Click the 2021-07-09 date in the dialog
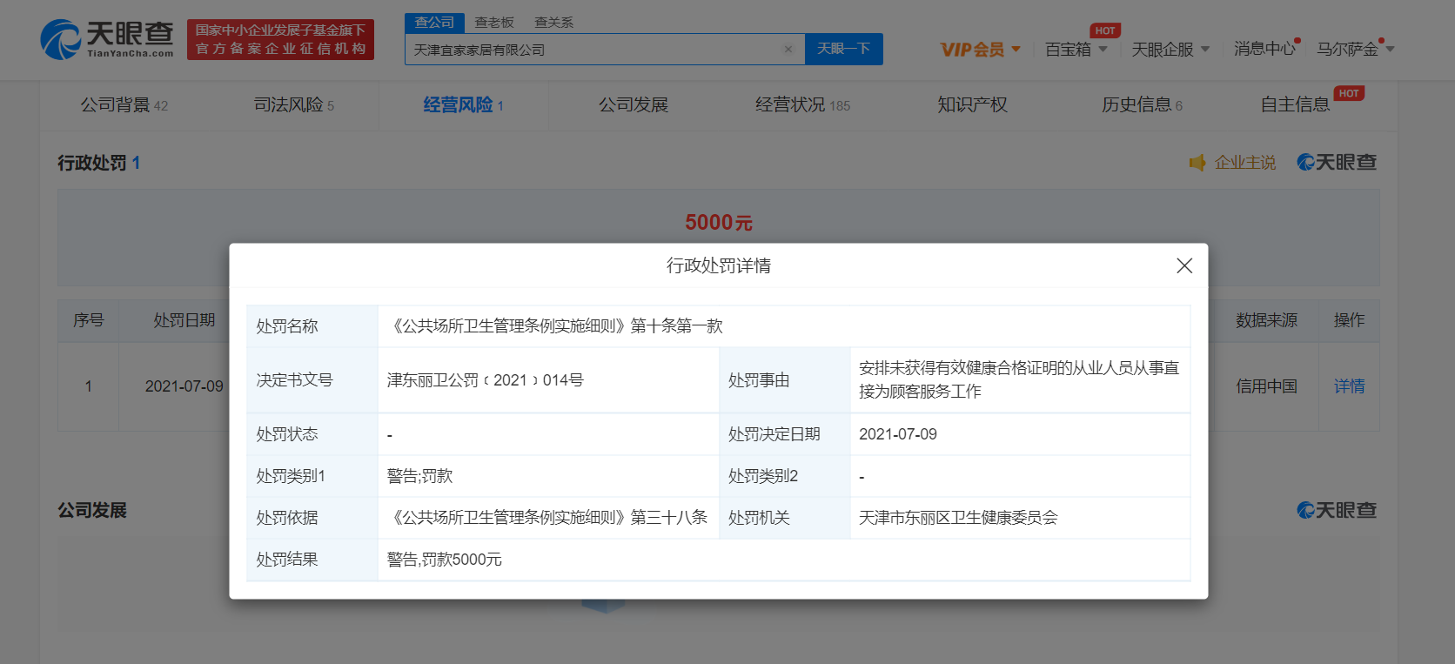This screenshot has width=1455, height=664. pyautogui.click(x=898, y=434)
